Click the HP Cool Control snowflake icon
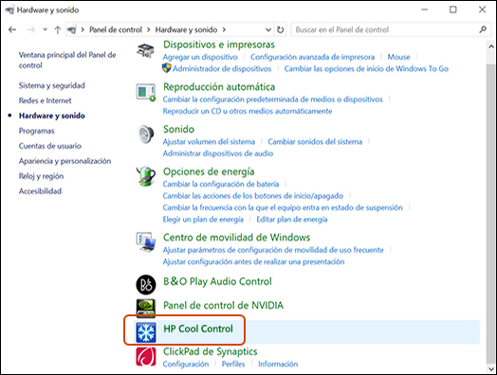497x375 pixels. point(146,332)
